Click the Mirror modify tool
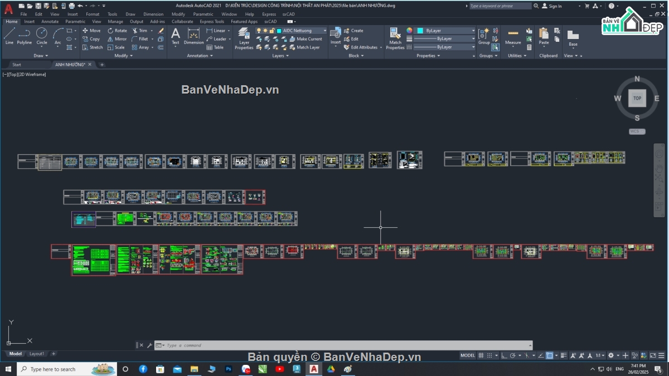This screenshot has height=376, width=669. (x=117, y=39)
